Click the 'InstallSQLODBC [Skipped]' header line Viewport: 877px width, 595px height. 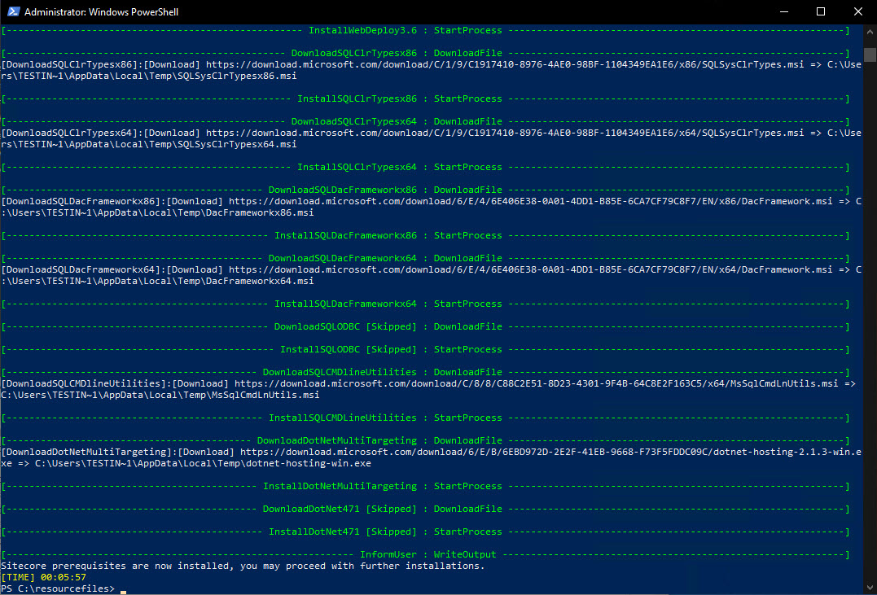click(x=425, y=349)
